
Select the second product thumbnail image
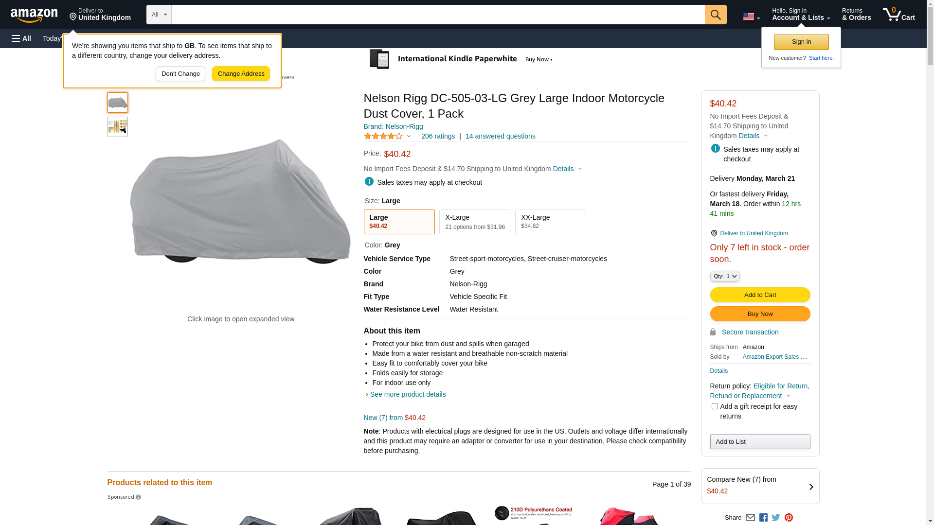point(118,127)
